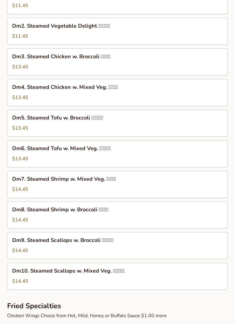Open Dm8. Steamed Shrimp w. Broccoli

(x=60, y=210)
